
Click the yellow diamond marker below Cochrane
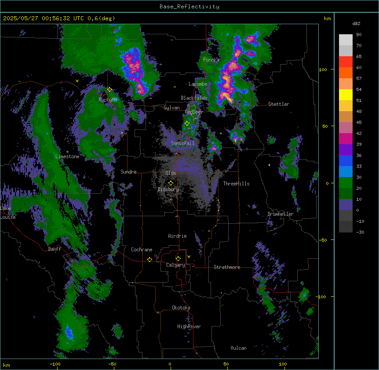(x=149, y=259)
